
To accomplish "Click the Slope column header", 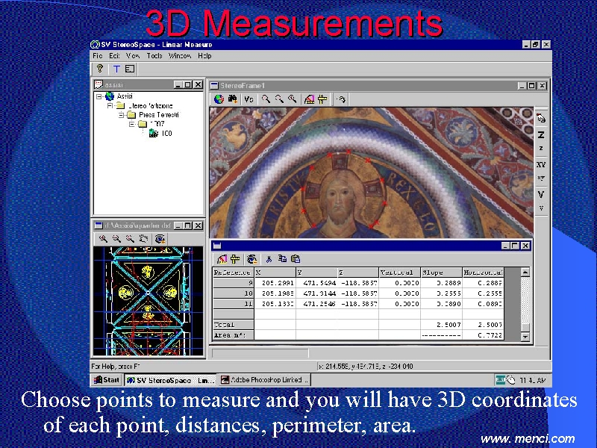I will coord(442,273).
